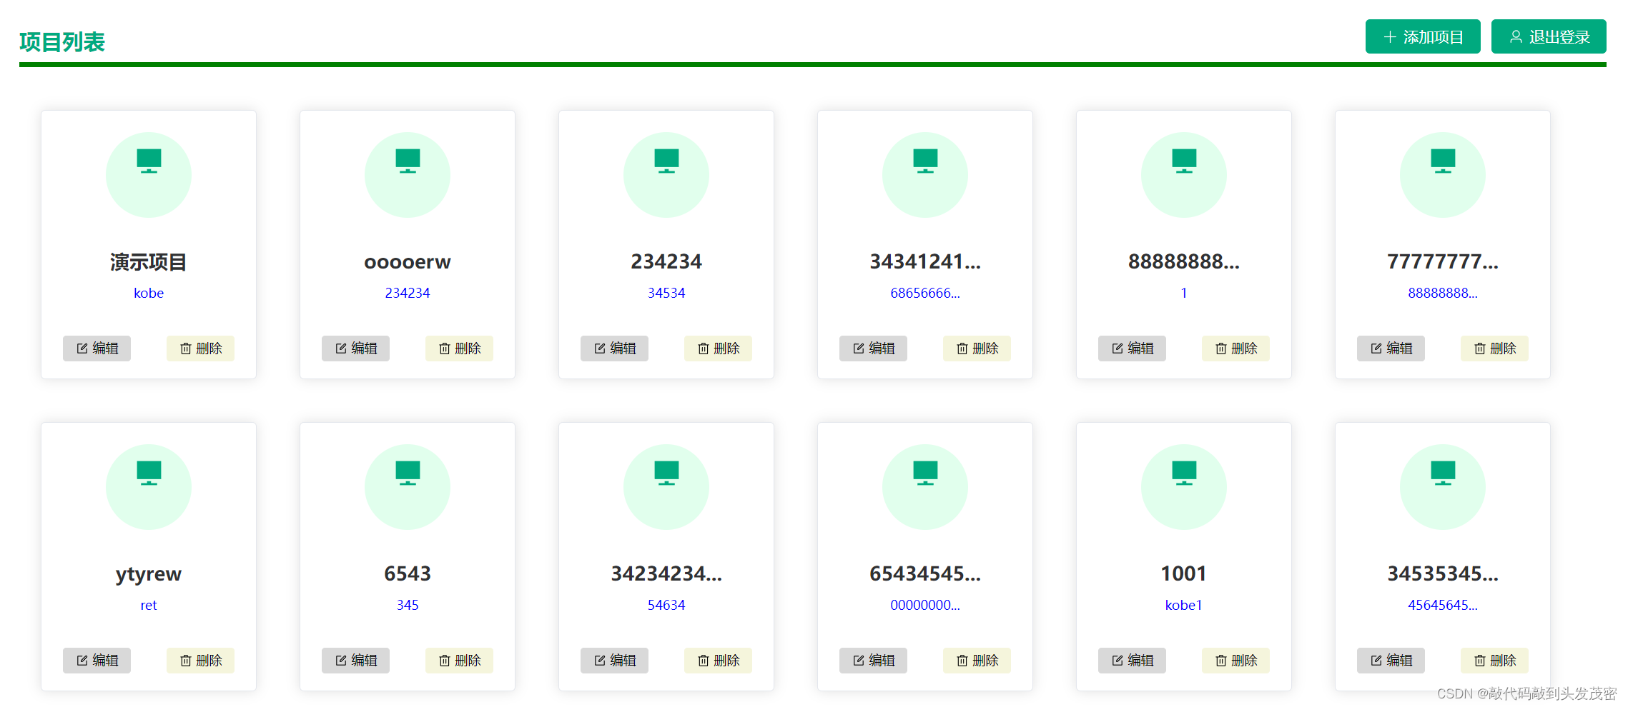Viewport: 1628px width, 707px height.
Task: Click 编辑 button on the ooooerw card
Action: 355,348
